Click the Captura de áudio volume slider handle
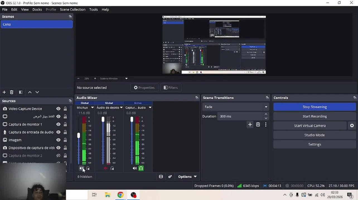This screenshot has height=200, width=358. coord(132,119)
